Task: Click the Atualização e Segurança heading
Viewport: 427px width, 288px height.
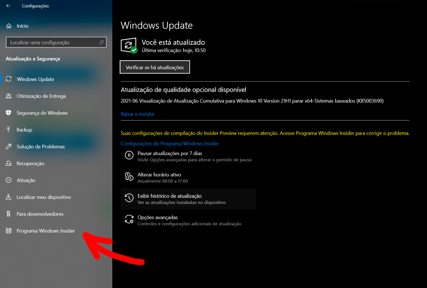Action: click(x=33, y=59)
